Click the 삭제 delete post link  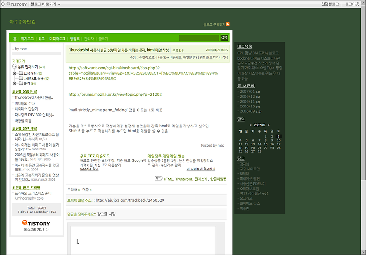click(x=225, y=57)
